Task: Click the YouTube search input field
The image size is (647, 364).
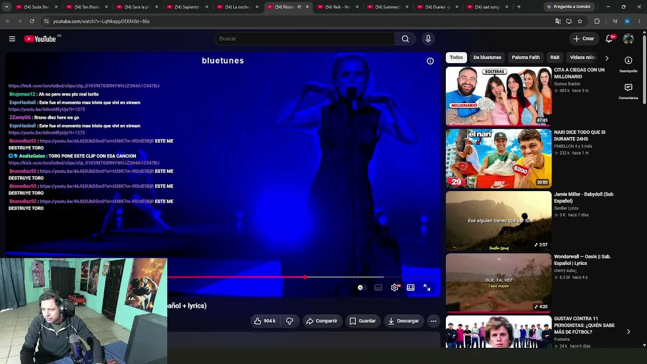Action: [305, 39]
